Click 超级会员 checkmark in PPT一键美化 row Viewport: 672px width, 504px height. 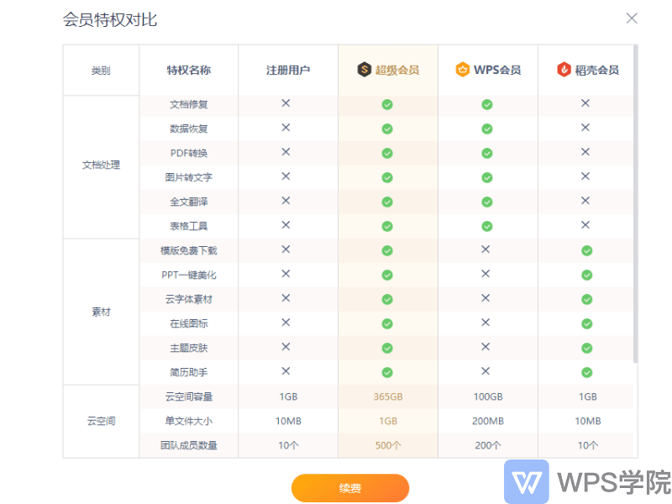387,276
